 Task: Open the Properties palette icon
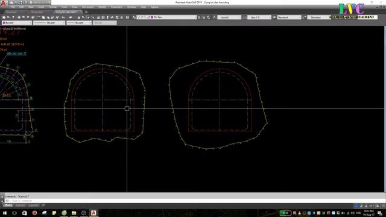(x=98, y=17)
